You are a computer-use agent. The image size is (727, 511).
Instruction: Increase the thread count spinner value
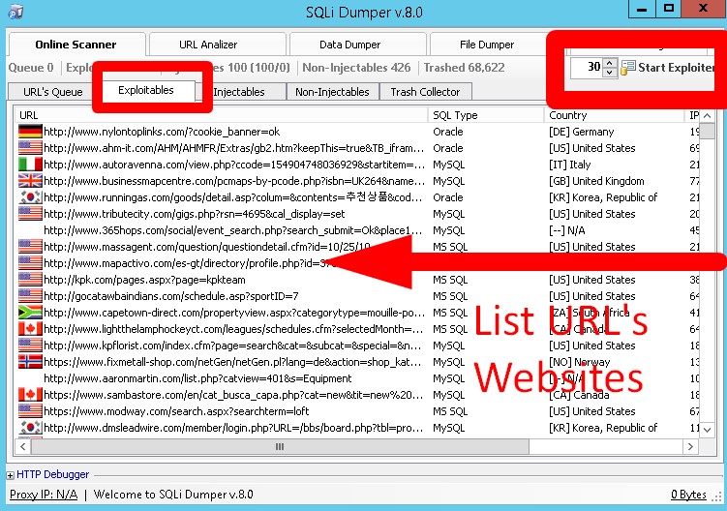tap(610, 63)
